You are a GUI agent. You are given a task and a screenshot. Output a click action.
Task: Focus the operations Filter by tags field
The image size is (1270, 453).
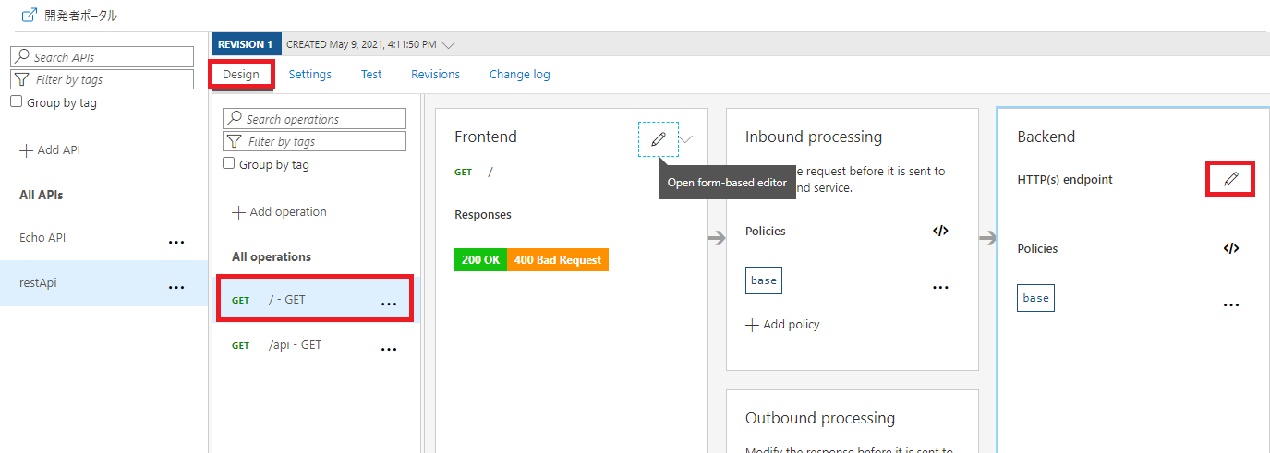point(314,141)
